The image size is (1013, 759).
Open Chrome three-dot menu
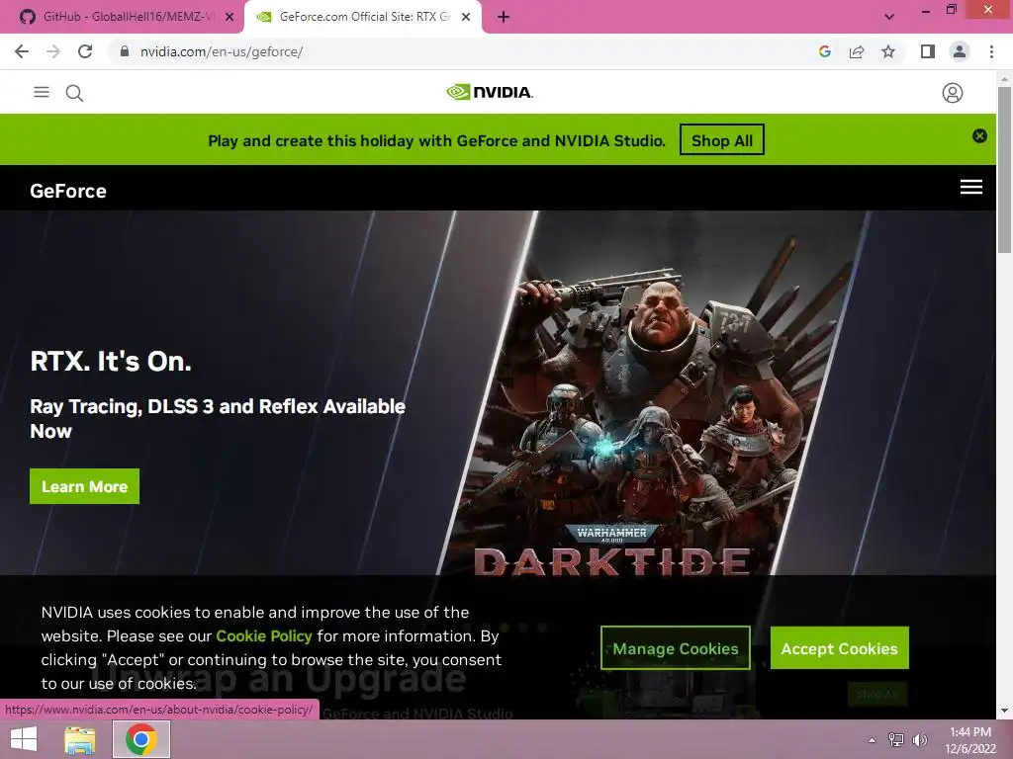pos(991,51)
